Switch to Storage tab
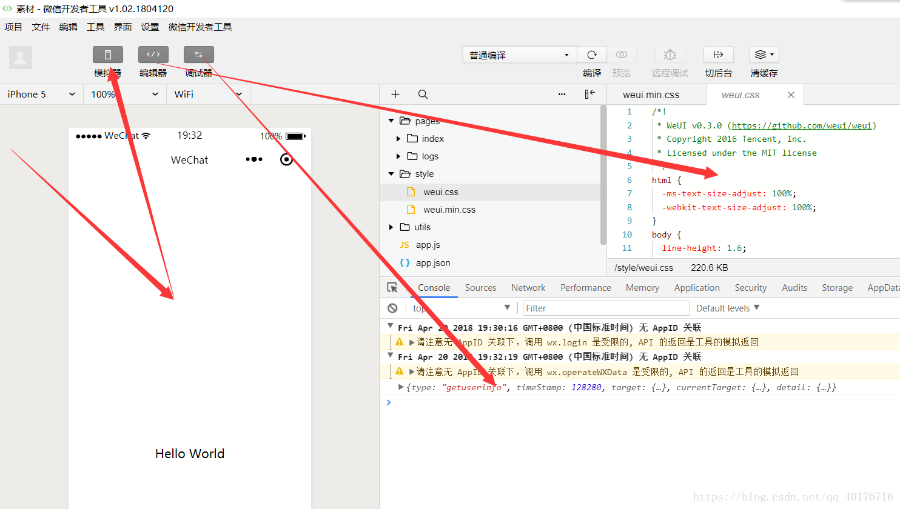The image size is (900, 509). [837, 288]
